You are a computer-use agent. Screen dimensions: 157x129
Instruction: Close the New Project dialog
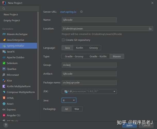pyautogui.click(x=152, y=3)
